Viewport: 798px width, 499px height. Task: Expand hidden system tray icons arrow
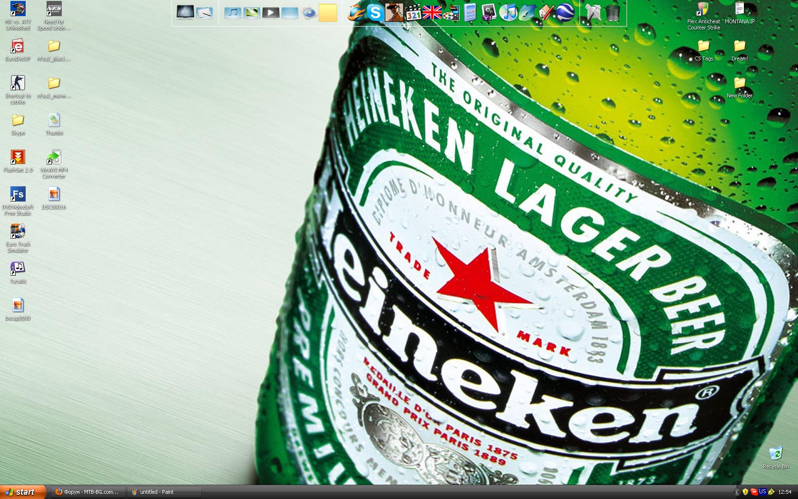point(737,492)
